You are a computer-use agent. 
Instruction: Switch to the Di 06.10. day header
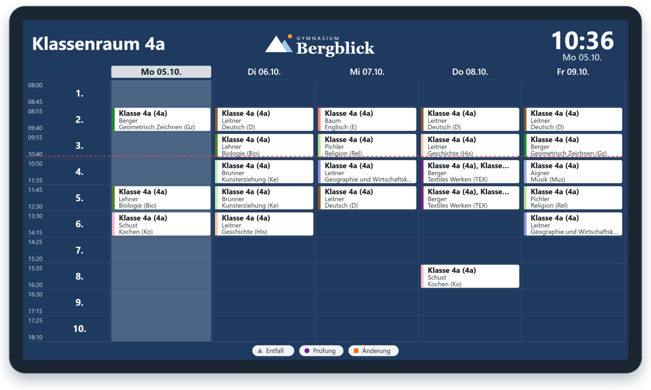point(264,72)
